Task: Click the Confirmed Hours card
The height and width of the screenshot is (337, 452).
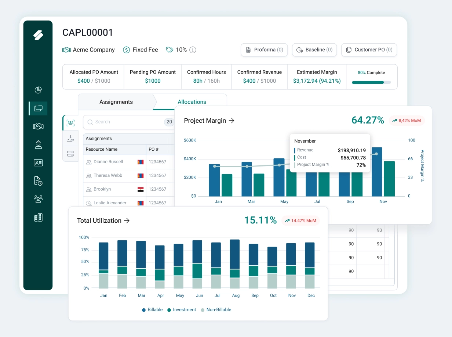Action: click(x=207, y=77)
